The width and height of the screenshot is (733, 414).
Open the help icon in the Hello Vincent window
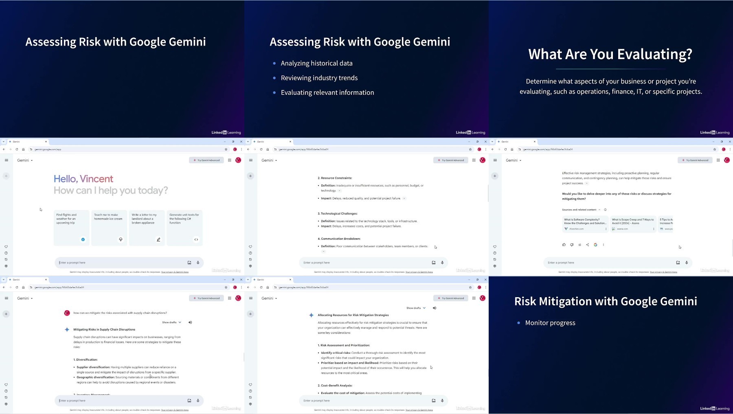tap(6, 253)
